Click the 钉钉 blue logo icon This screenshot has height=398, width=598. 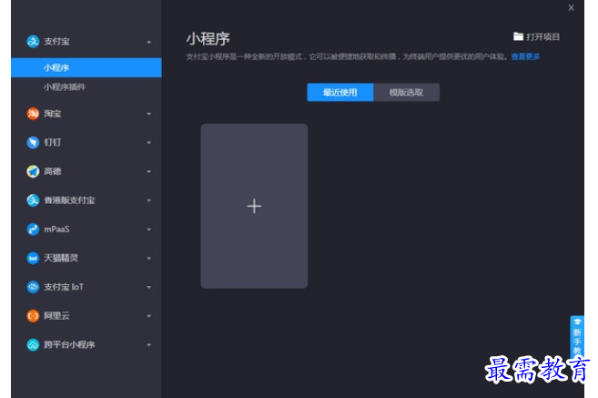coord(33,142)
